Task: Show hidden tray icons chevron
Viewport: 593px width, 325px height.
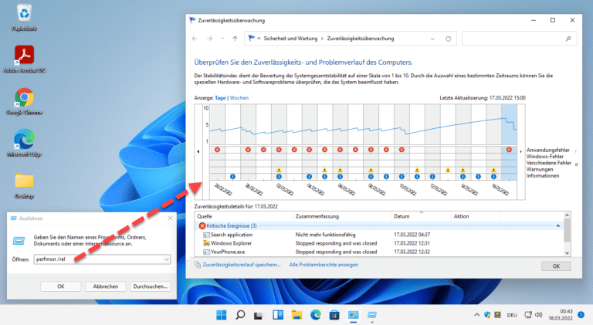Action: point(476,315)
